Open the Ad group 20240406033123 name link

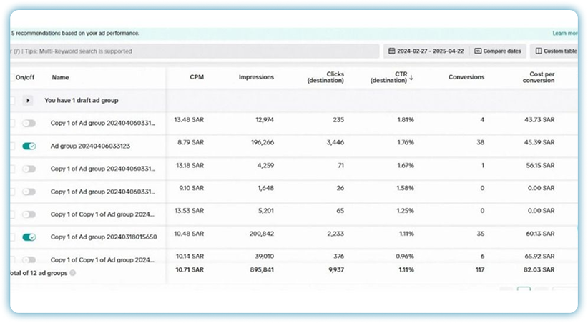(90, 146)
